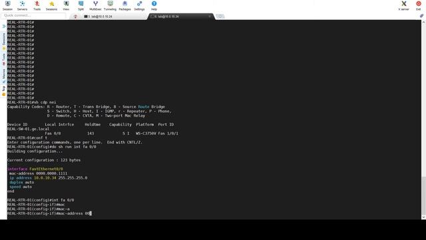Open the Sessions star toolbar button

(x=51, y=6)
